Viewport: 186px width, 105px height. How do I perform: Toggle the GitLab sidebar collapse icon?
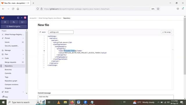pyautogui.click(x=18, y=18)
